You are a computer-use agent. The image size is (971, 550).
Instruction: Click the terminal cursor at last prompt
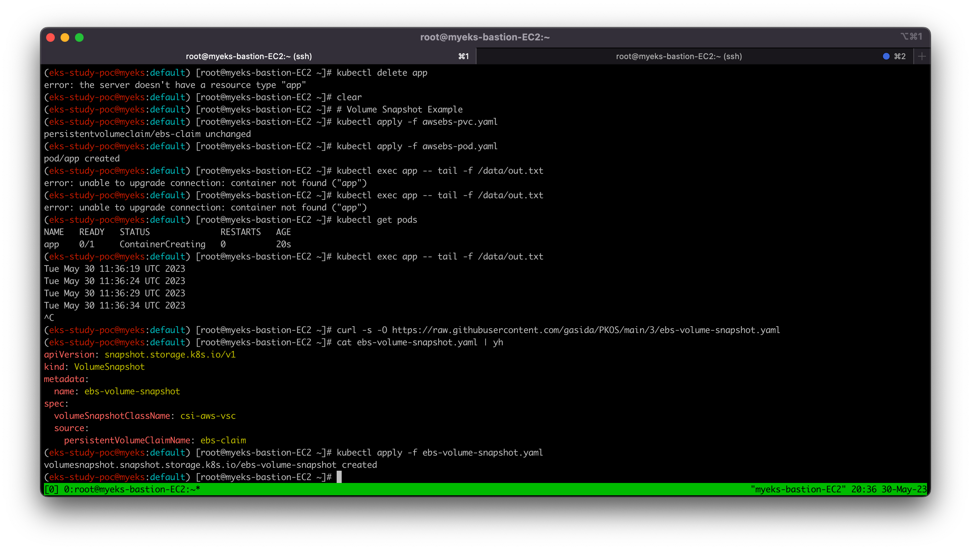[x=339, y=477]
